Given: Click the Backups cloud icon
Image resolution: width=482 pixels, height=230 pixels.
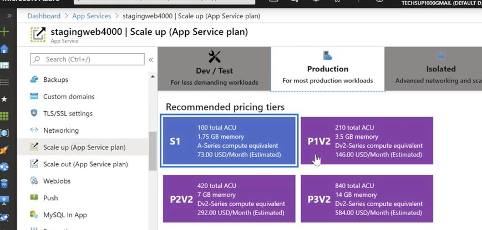Looking at the screenshot, I should click(34, 79).
